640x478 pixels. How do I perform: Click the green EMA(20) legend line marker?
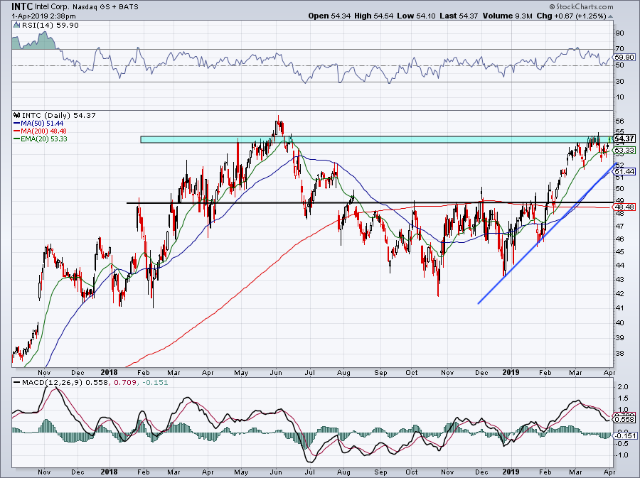[16, 139]
